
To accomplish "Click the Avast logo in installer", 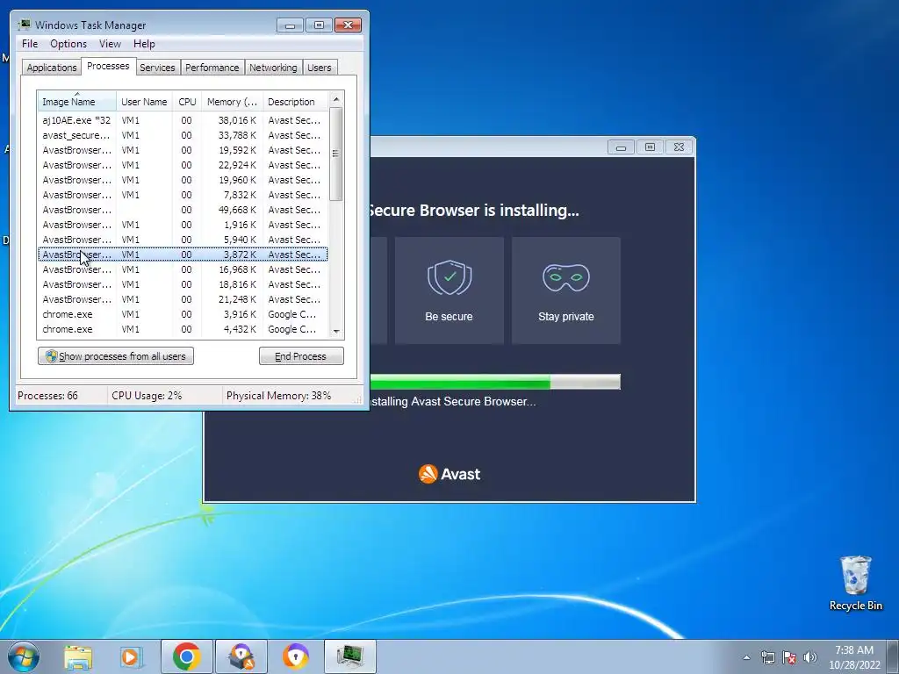I will tap(449, 474).
